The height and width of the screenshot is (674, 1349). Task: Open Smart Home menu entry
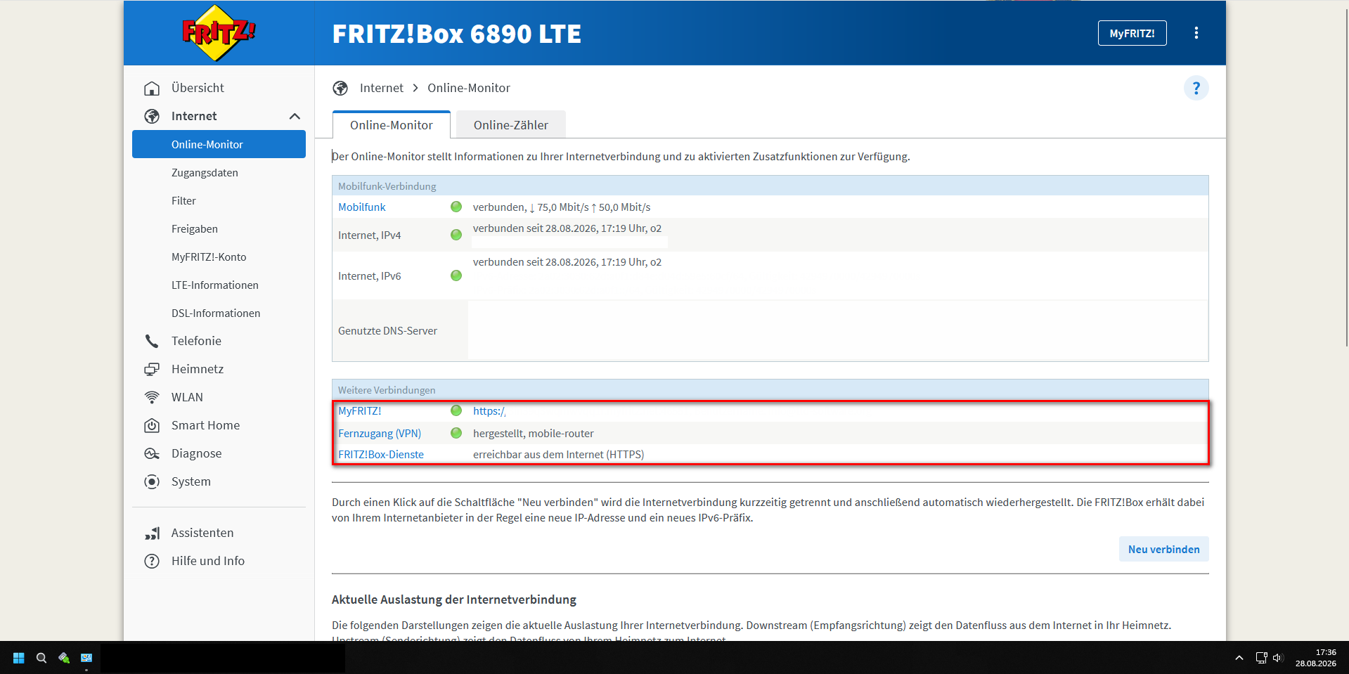pyautogui.click(x=205, y=425)
